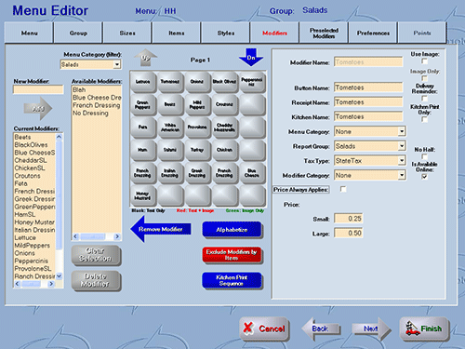Viewport: 465px width, 349px height.
Task: Click Finish with the race car icon
Action: click(x=424, y=329)
